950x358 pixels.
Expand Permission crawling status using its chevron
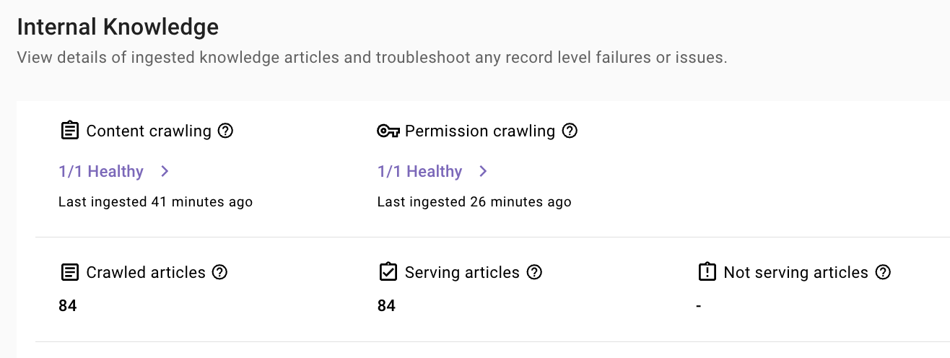coord(484,171)
